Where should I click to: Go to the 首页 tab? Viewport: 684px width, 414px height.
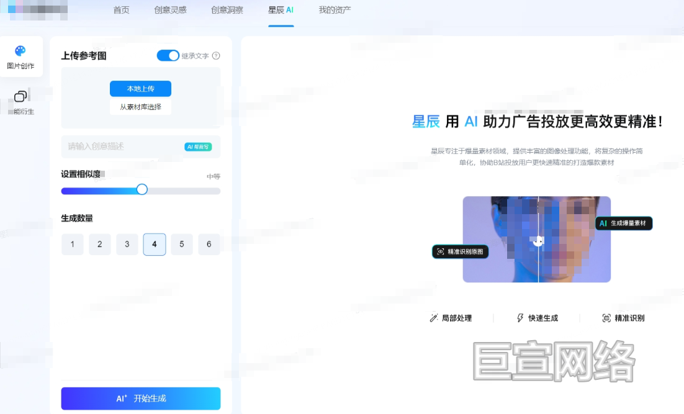(121, 10)
